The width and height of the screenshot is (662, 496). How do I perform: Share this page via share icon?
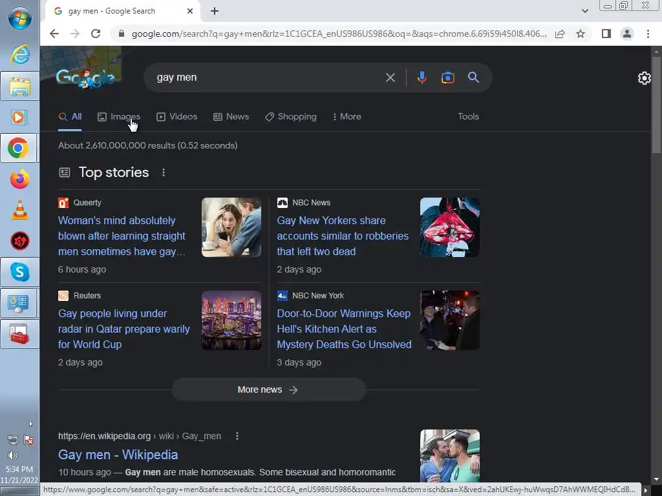pyautogui.click(x=560, y=34)
